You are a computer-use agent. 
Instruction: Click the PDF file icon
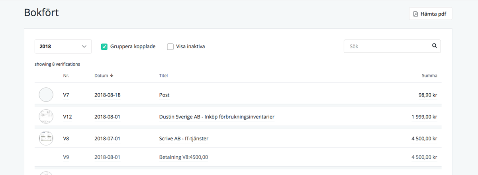(416, 14)
